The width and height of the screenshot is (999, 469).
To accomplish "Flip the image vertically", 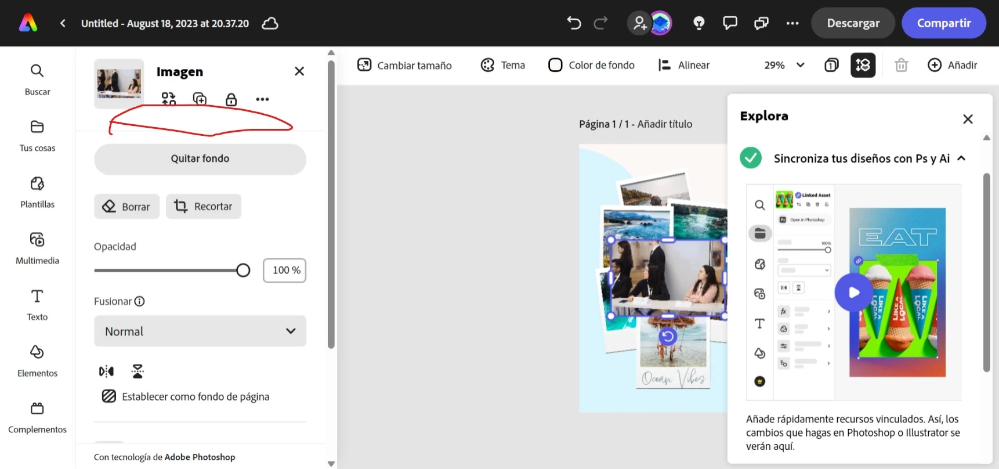I will point(137,371).
